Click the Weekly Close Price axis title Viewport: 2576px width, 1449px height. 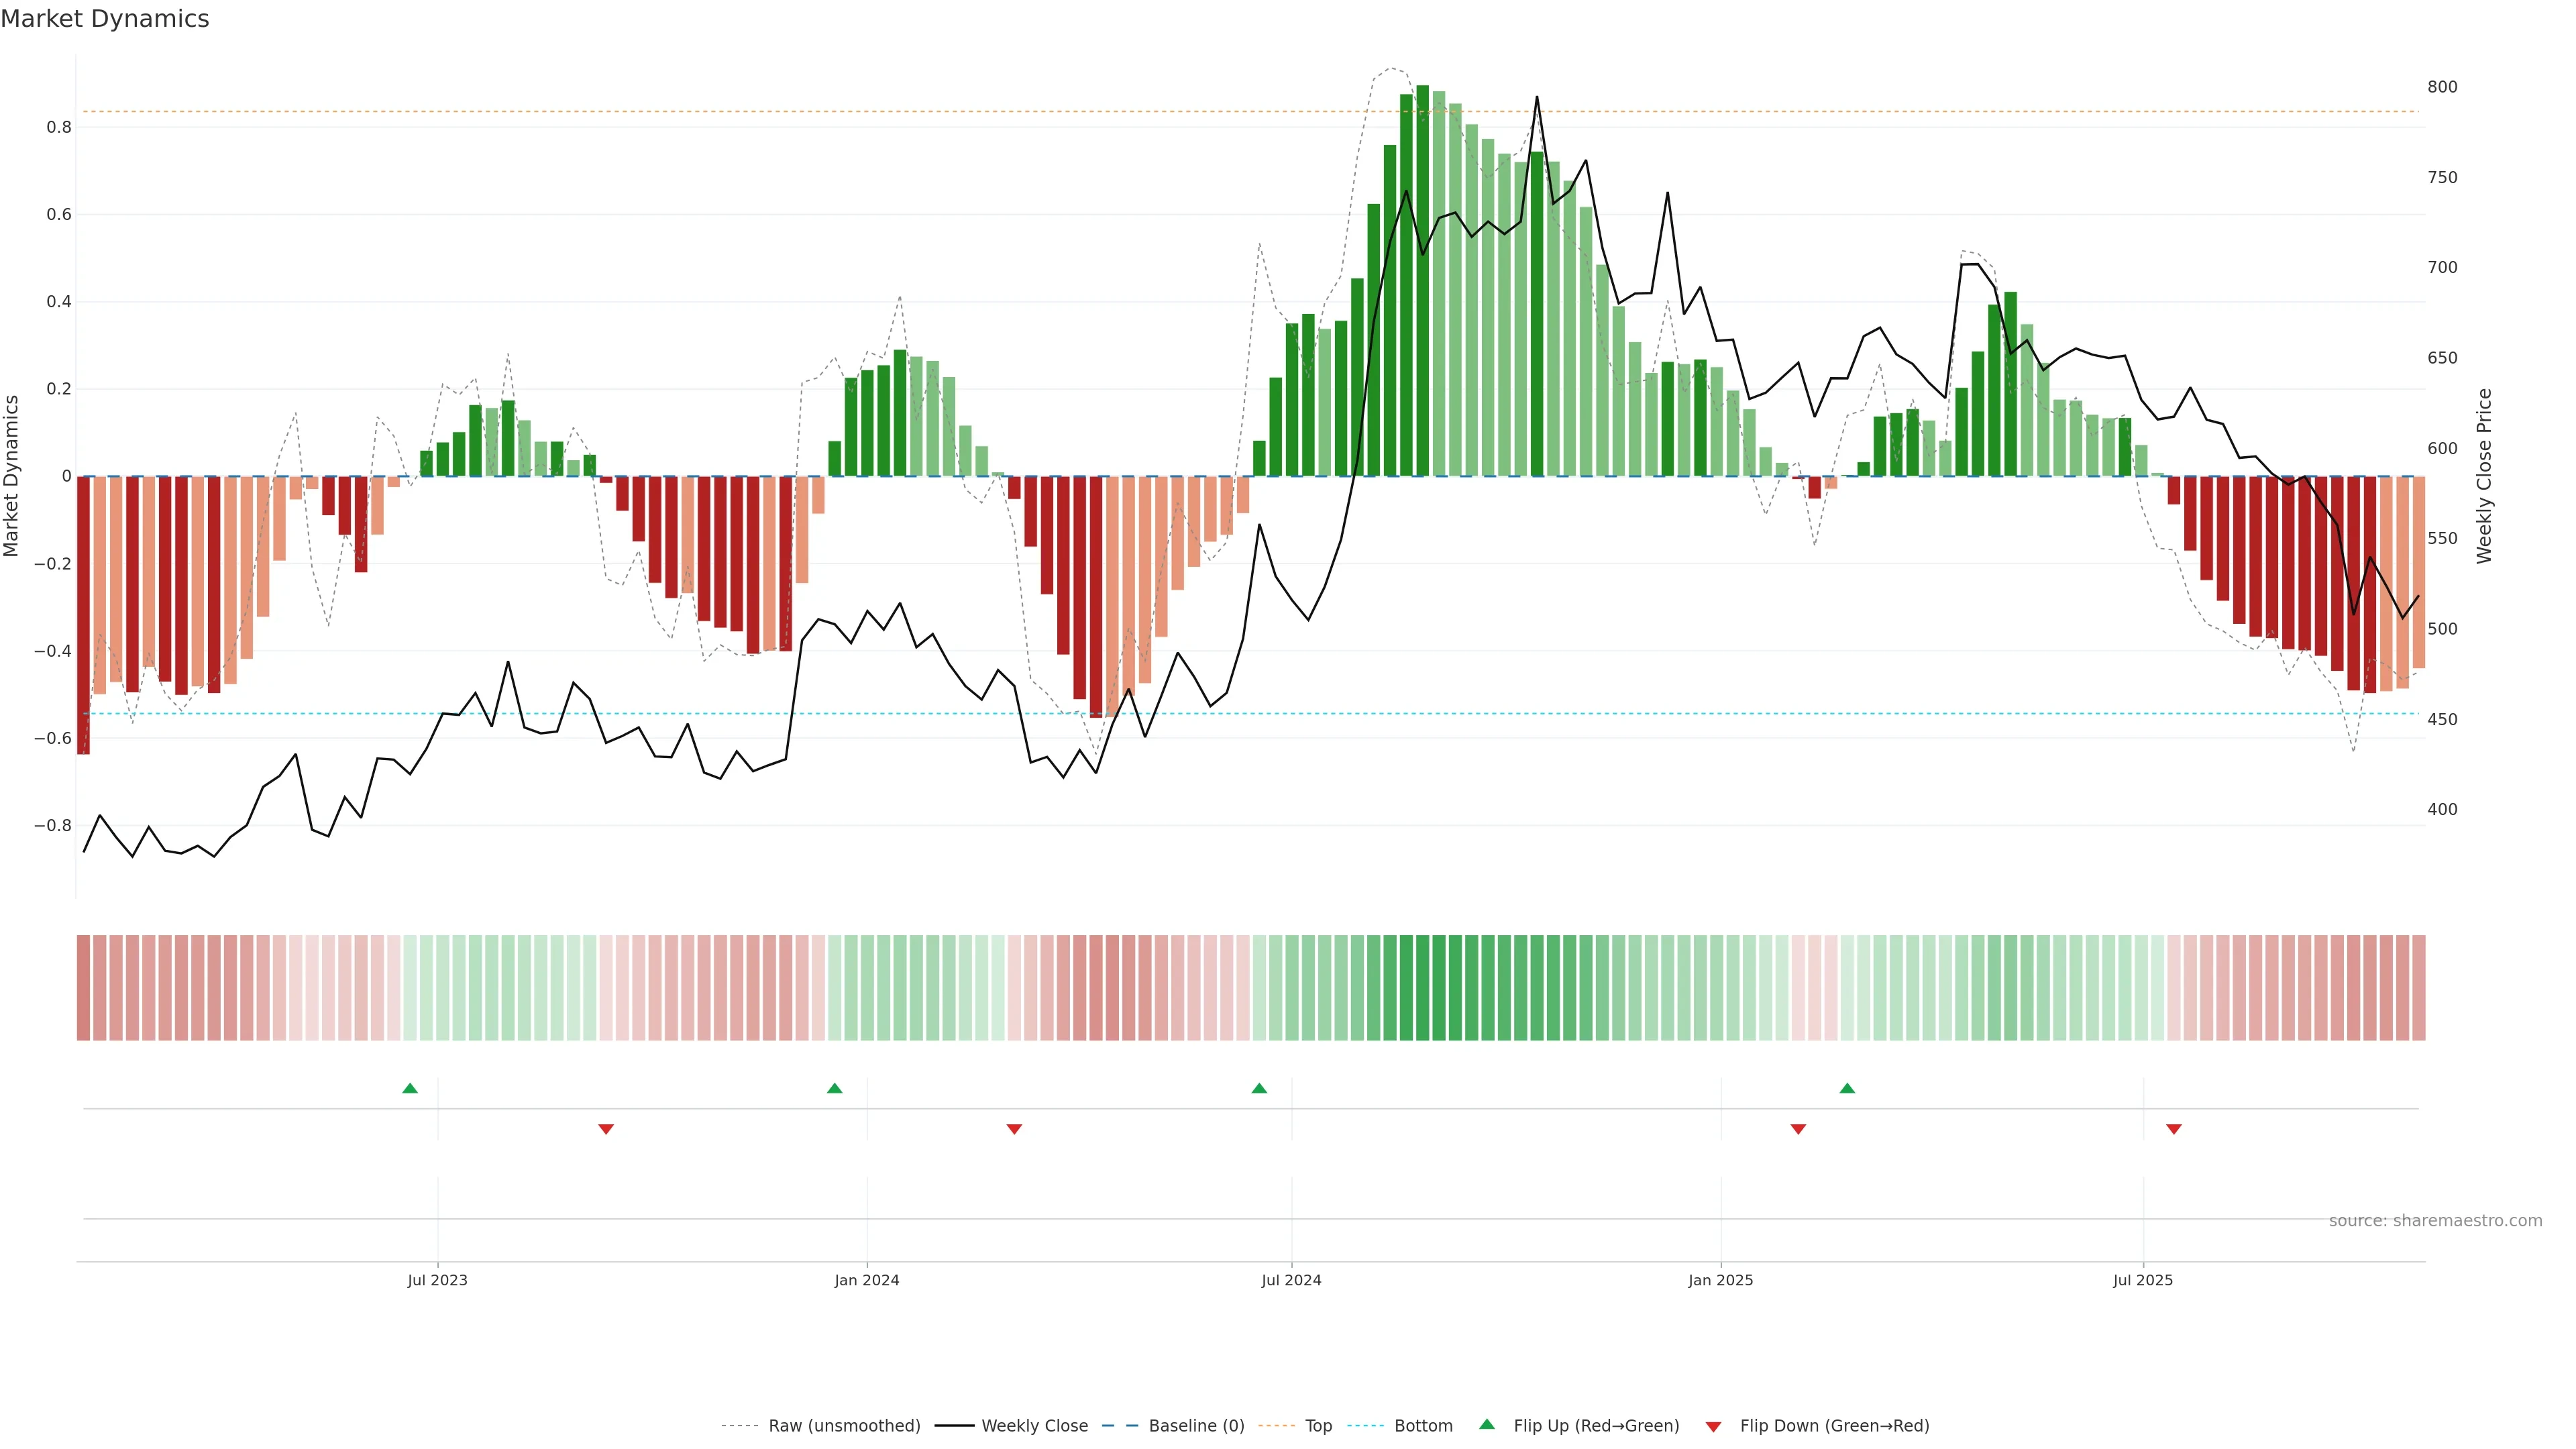(x=2484, y=476)
